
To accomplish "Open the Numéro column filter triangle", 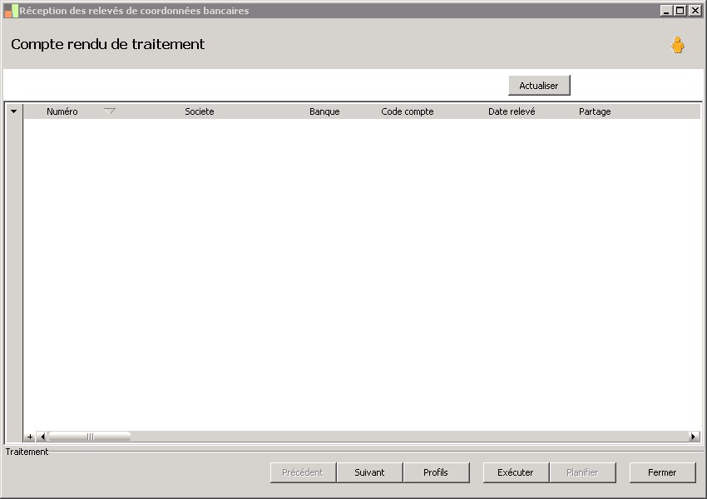I will pyautogui.click(x=110, y=111).
